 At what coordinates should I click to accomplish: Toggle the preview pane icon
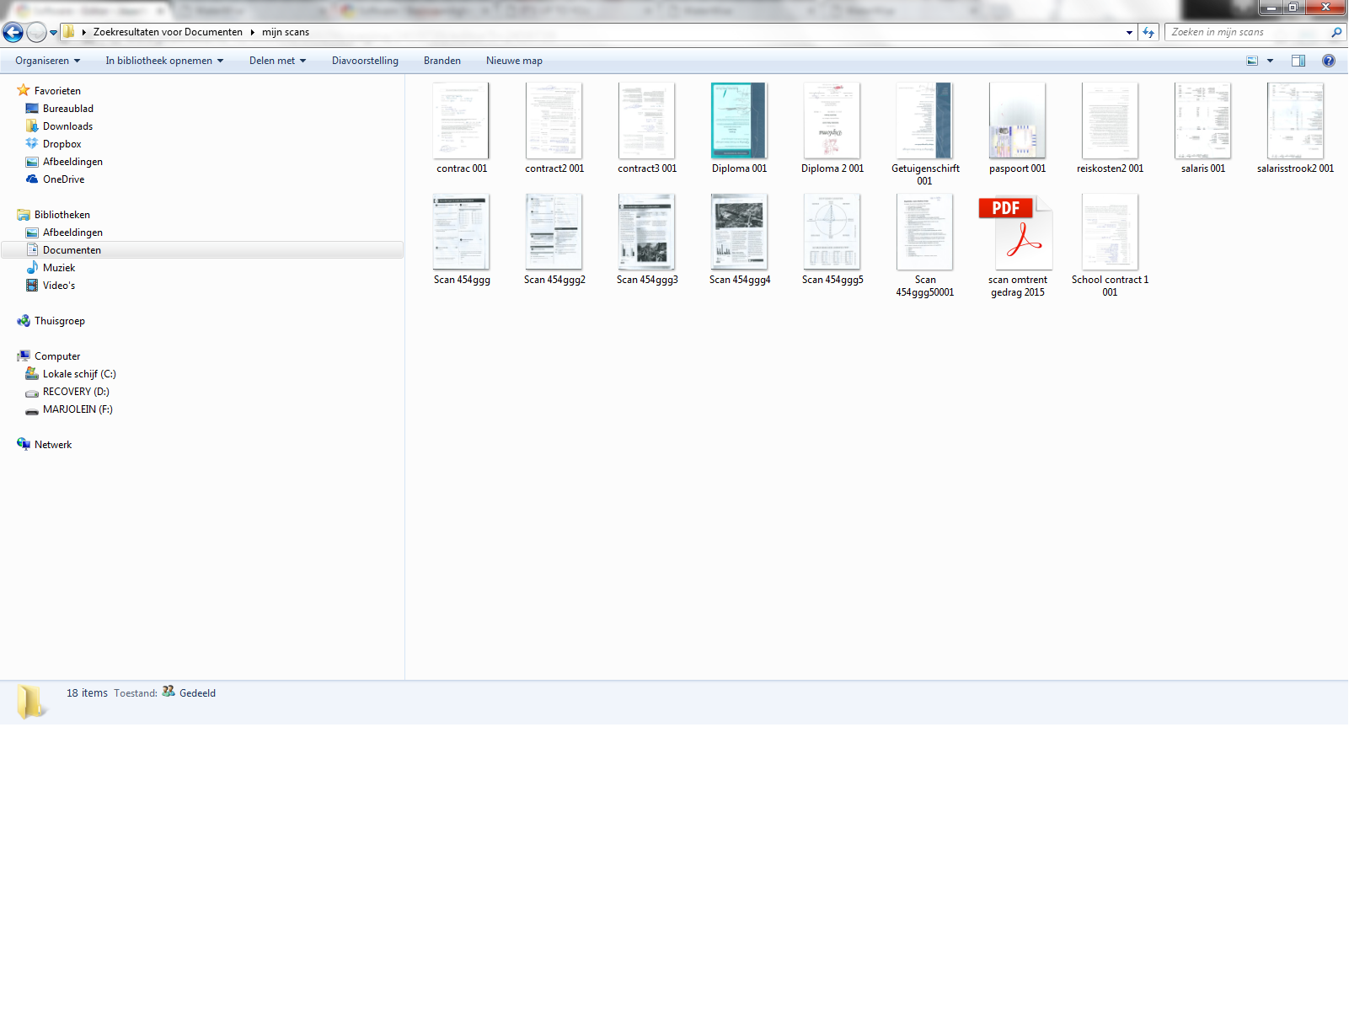(1298, 61)
